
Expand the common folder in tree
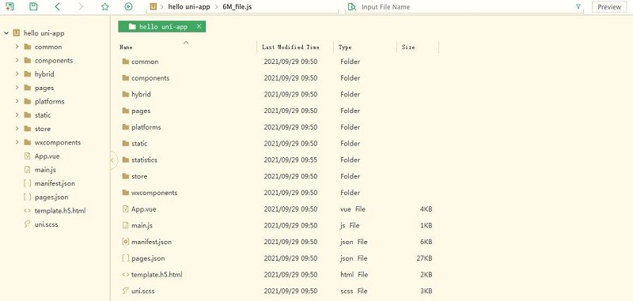coord(17,47)
